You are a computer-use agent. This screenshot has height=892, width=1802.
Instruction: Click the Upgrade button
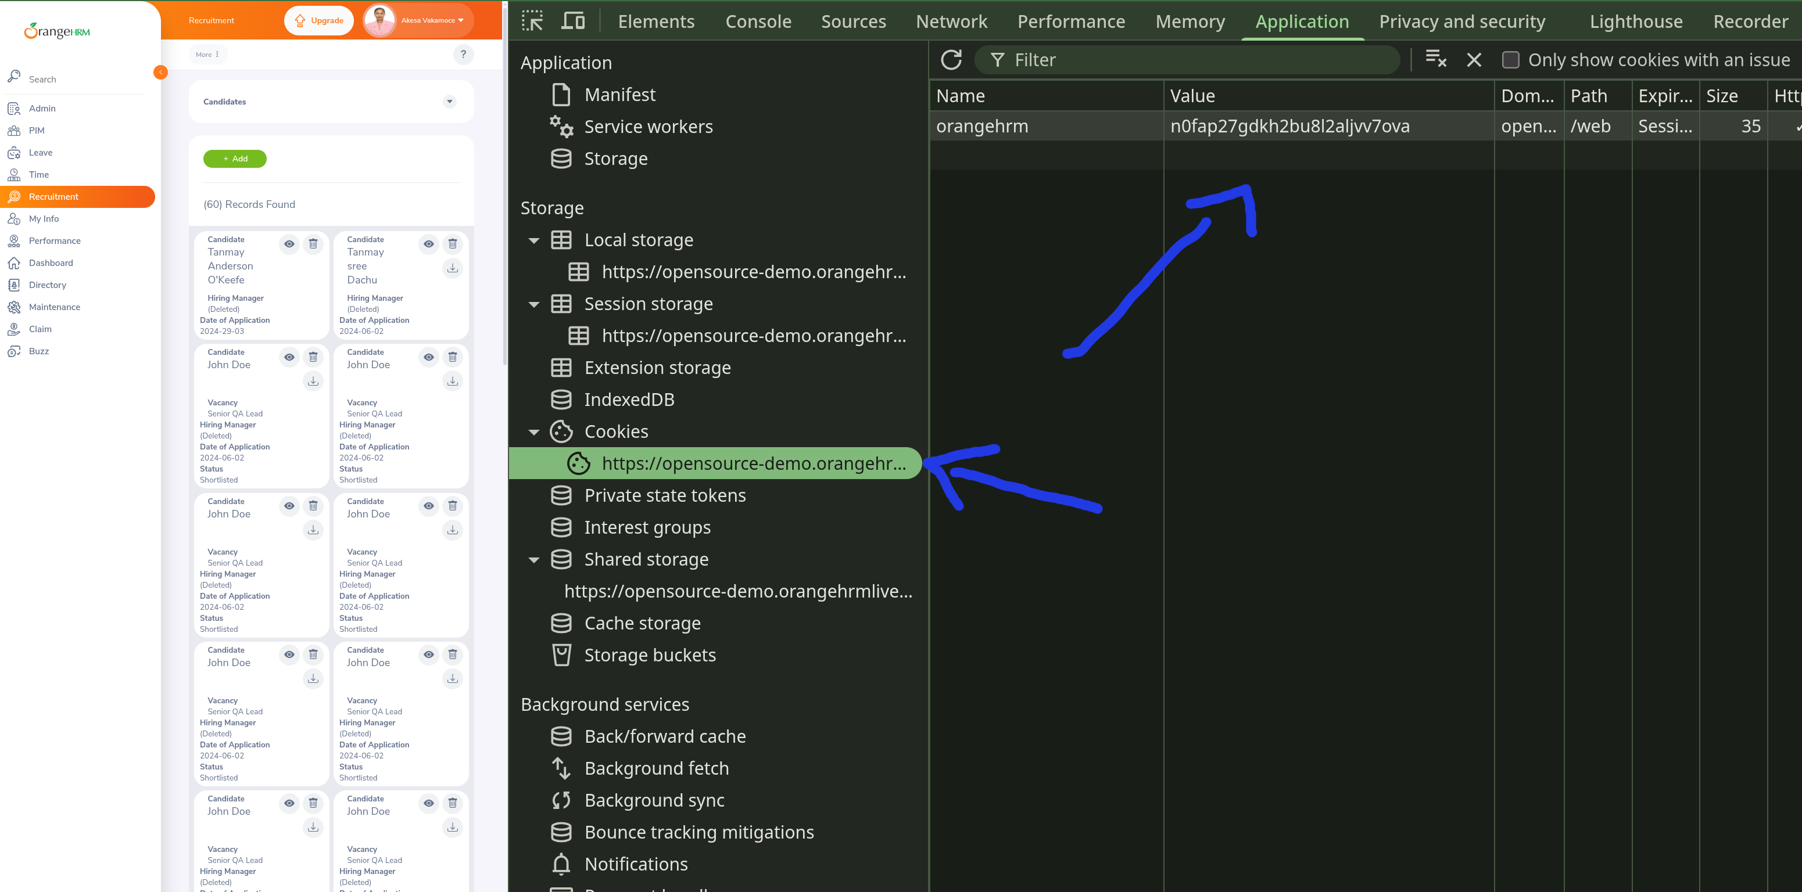319,20
